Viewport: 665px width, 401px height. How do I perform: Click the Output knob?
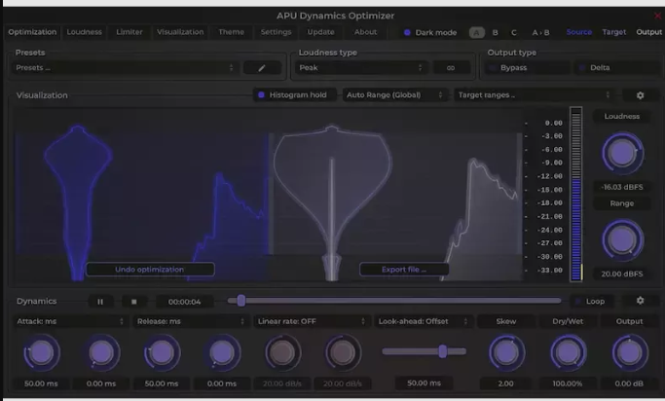(x=629, y=352)
